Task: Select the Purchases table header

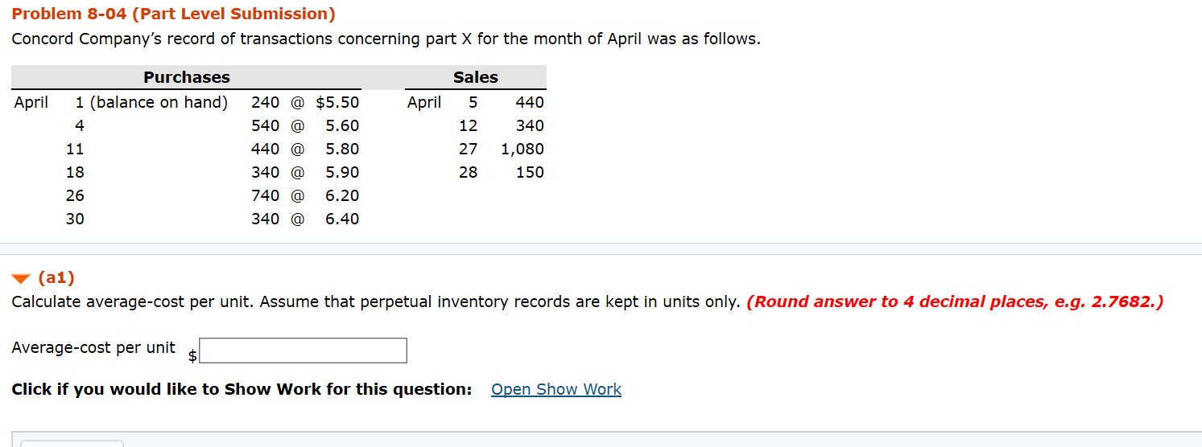Action: (187, 77)
